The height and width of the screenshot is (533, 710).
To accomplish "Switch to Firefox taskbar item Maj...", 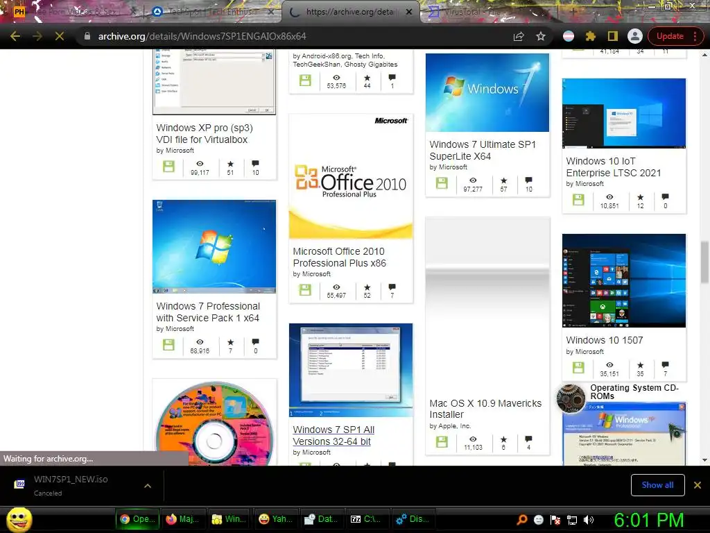I will (x=183, y=519).
